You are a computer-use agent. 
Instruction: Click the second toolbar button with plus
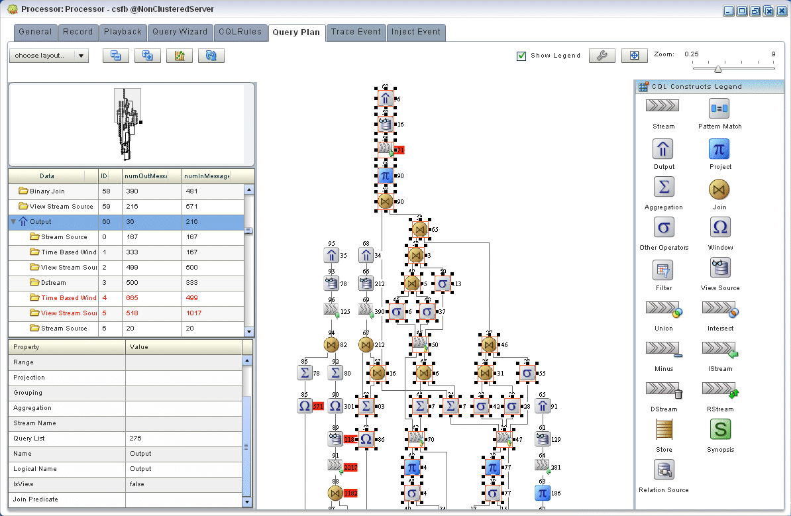147,56
